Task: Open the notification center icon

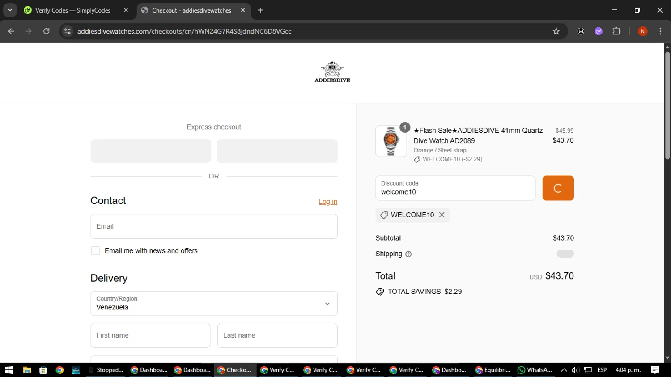Action: pos(655,370)
